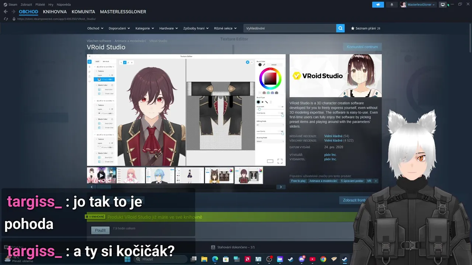Open the Steam menu
472x265 pixels.
coord(10,4)
